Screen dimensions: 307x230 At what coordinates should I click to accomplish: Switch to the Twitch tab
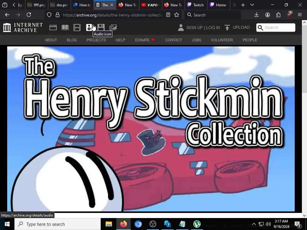[196, 5]
